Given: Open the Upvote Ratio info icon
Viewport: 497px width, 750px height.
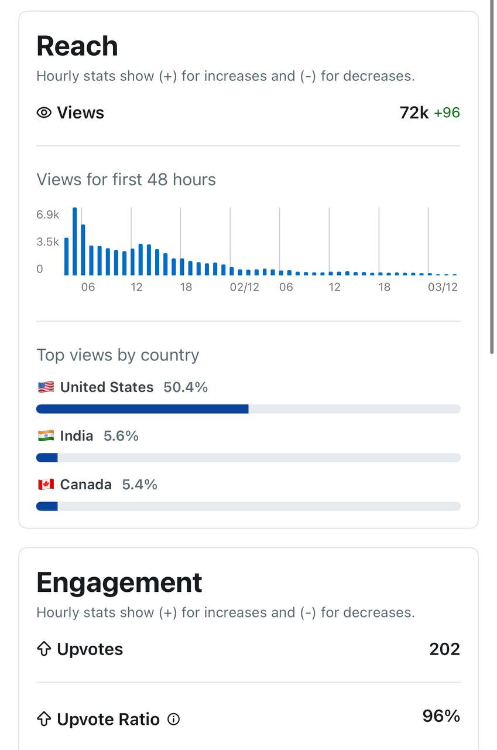Looking at the screenshot, I should 174,719.
